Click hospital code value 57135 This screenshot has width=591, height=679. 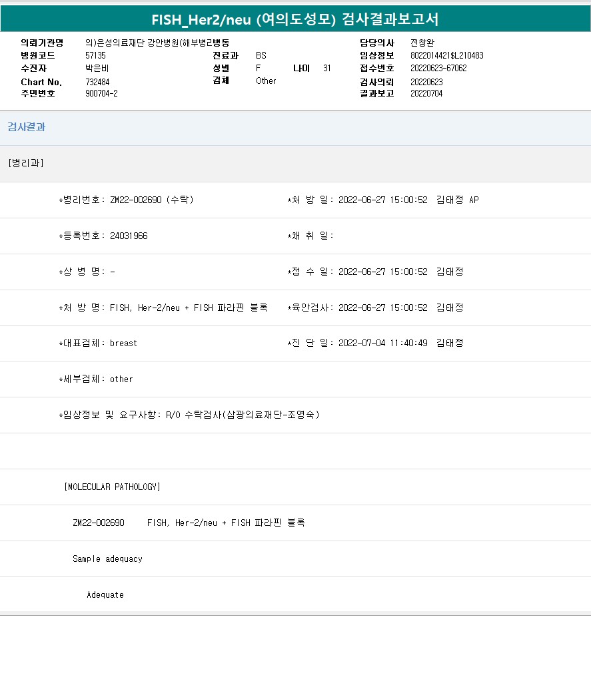pos(95,55)
